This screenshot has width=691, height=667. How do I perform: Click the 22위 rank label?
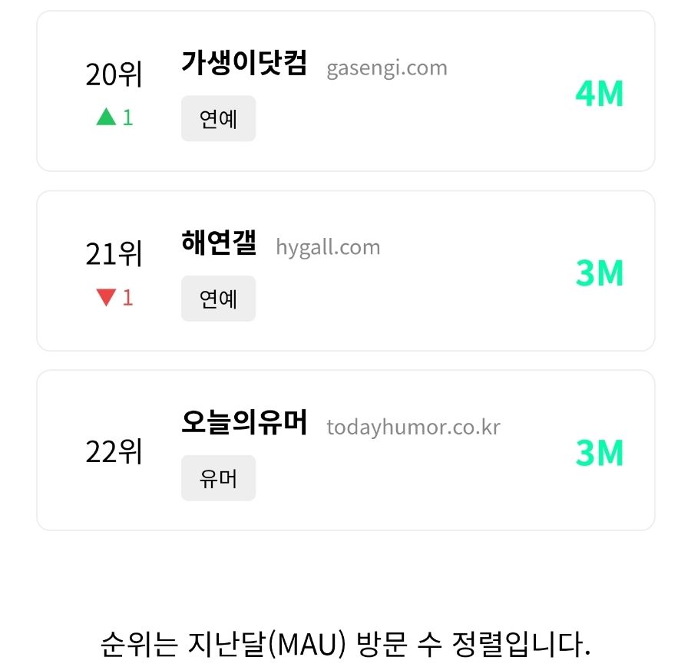coord(114,452)
